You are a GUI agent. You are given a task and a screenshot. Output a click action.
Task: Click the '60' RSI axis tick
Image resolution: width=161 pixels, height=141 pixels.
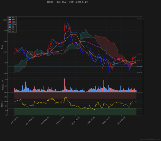[x=5, y=102]
